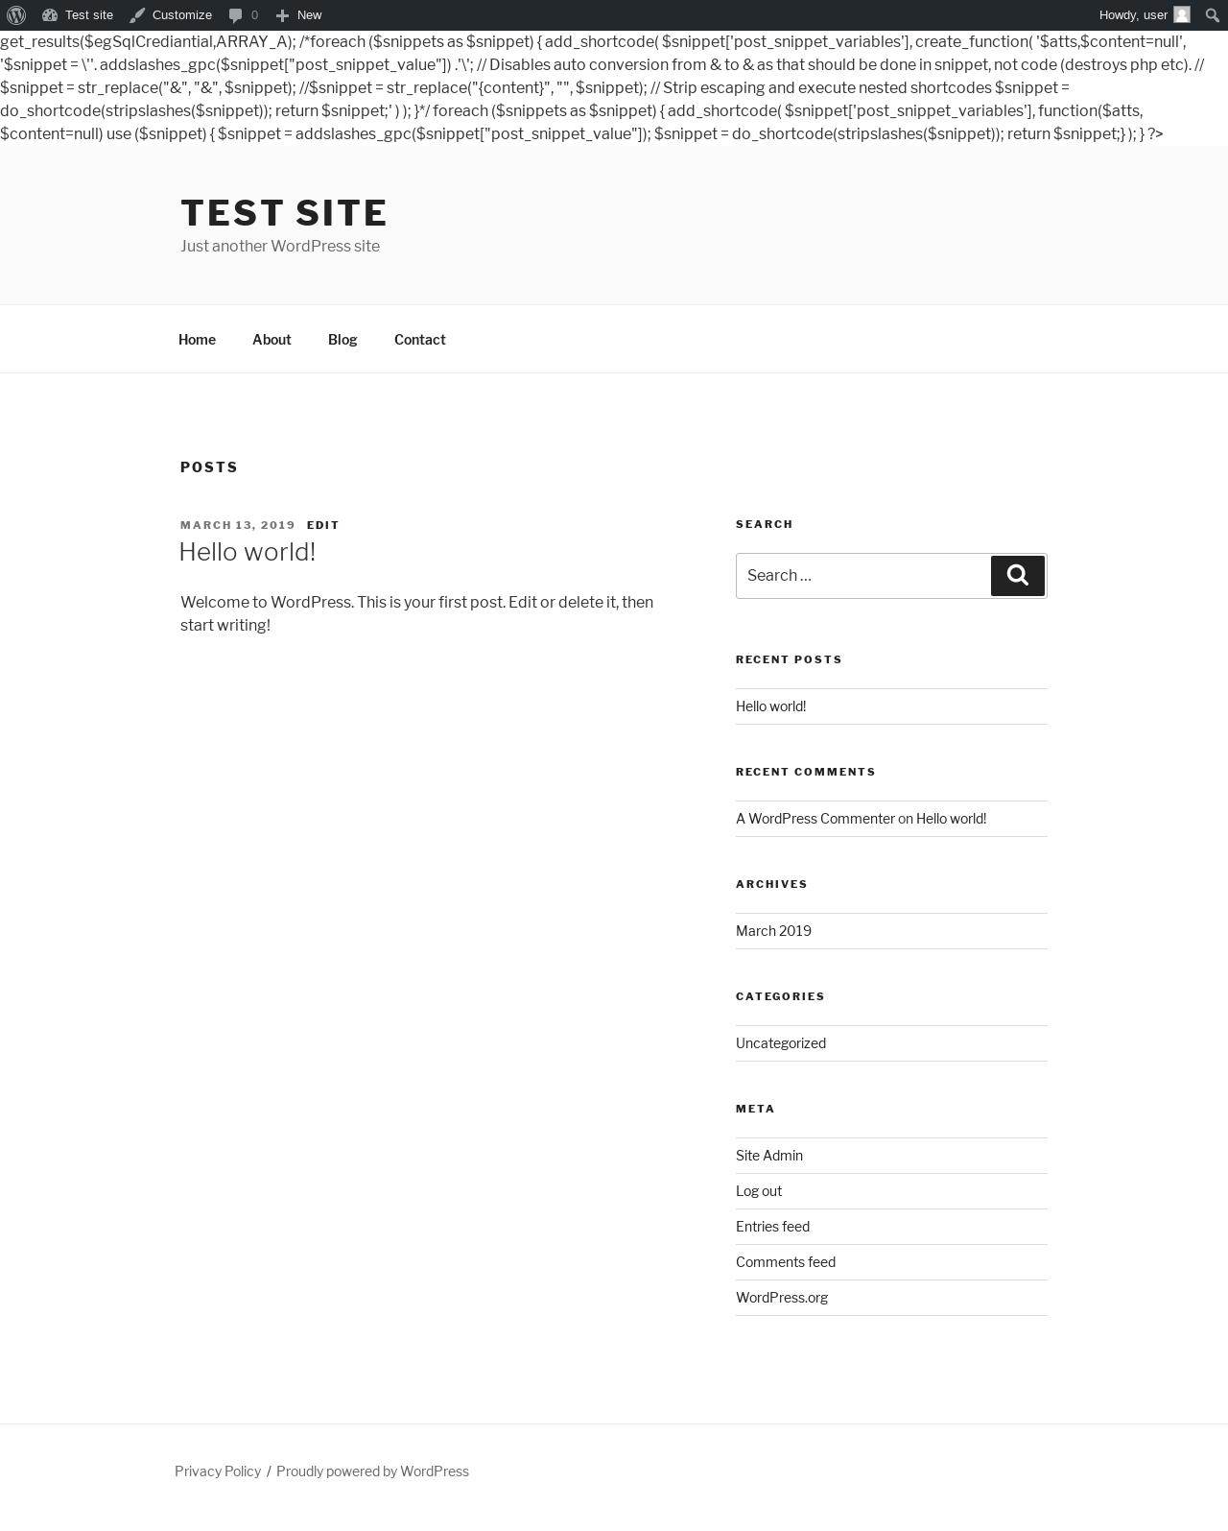Screen dimensions: 1228x1531
Task: Go to the About page
Action: (272, 340)
